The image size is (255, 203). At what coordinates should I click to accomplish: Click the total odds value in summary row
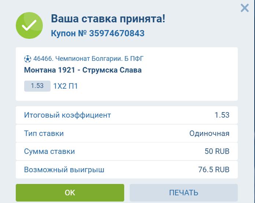pos(222,115)
